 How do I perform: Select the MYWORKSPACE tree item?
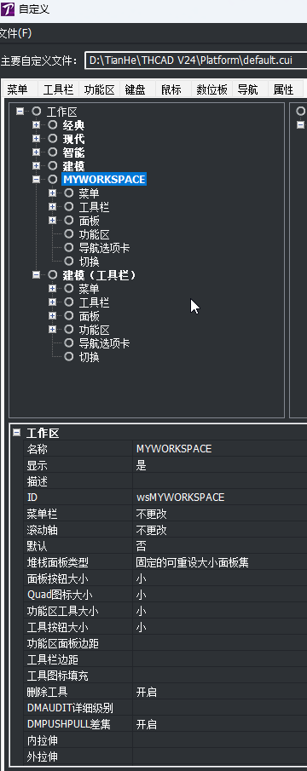pyautogui.click(x=104, y=180)
